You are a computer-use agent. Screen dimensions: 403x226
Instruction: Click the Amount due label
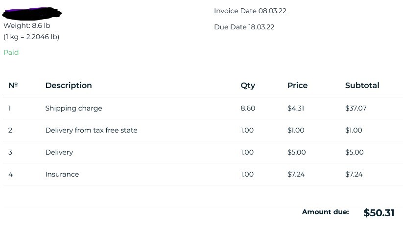pyautogui.click(x=325, y=212)
